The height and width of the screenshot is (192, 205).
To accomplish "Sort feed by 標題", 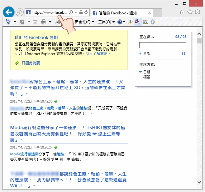I will [147, 77].
